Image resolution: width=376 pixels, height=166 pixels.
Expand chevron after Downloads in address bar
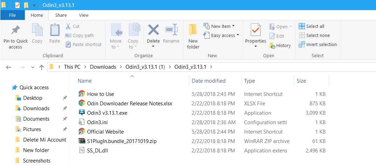coord(121,67)
